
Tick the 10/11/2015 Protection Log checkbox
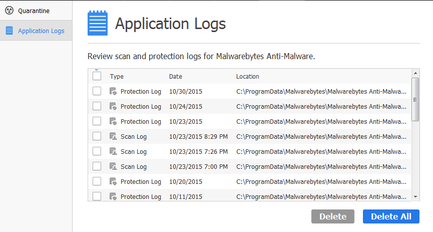[97, 196]
